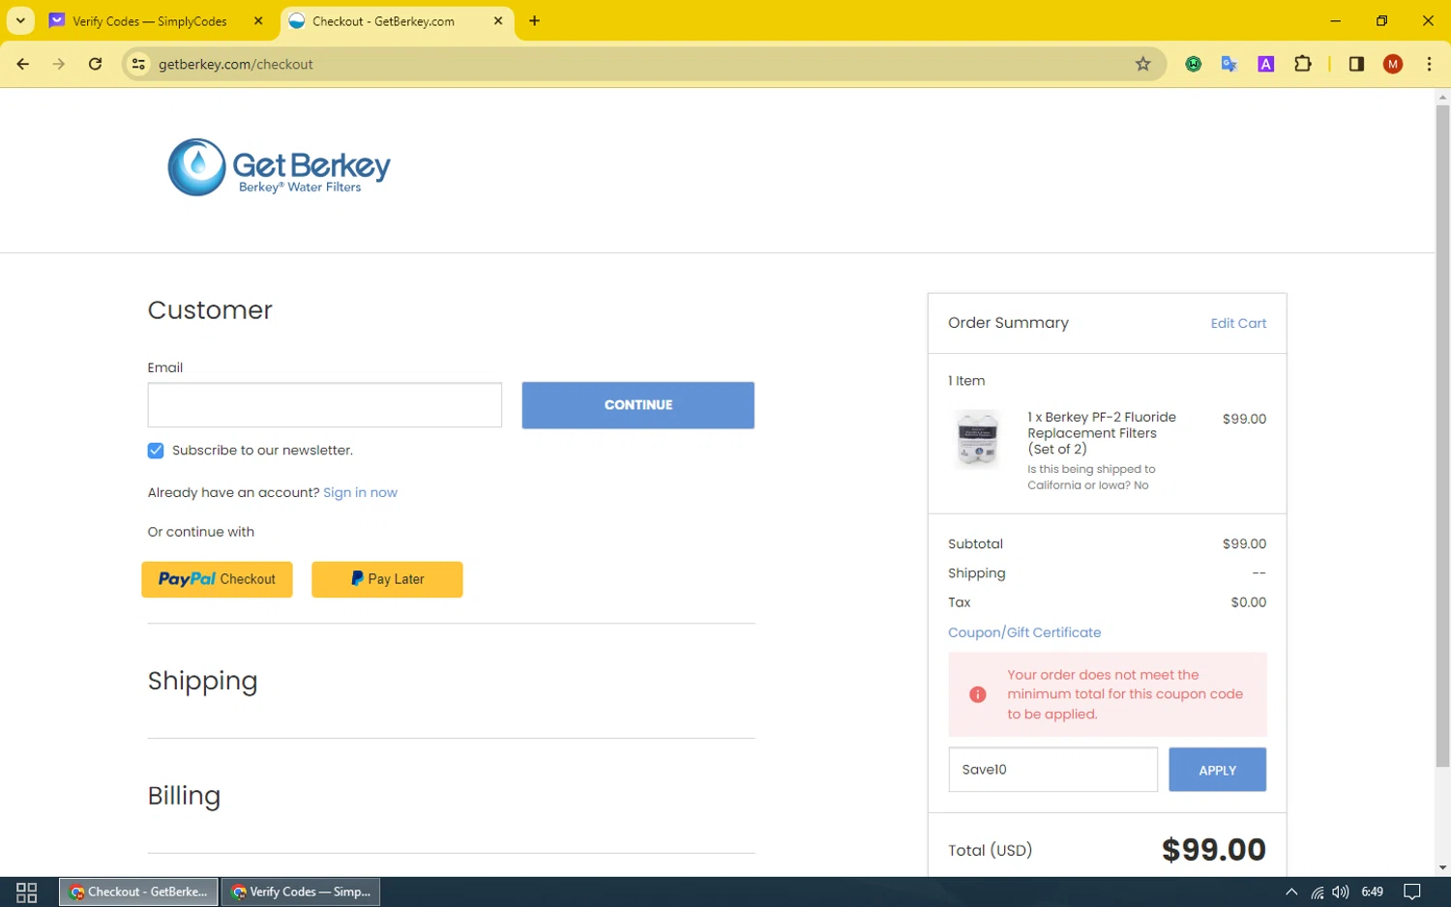The width and height of the screenshot is (1451, 907).
Task: Focus the coupon code field containing Save10
Action: tap(1052, 770)
